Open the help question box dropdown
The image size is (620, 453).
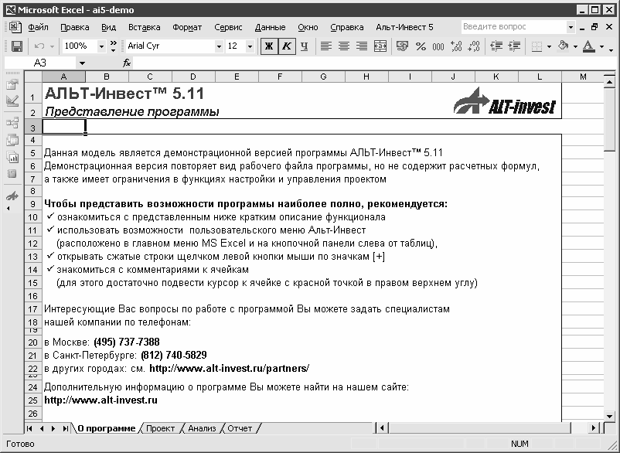(571, 27)
